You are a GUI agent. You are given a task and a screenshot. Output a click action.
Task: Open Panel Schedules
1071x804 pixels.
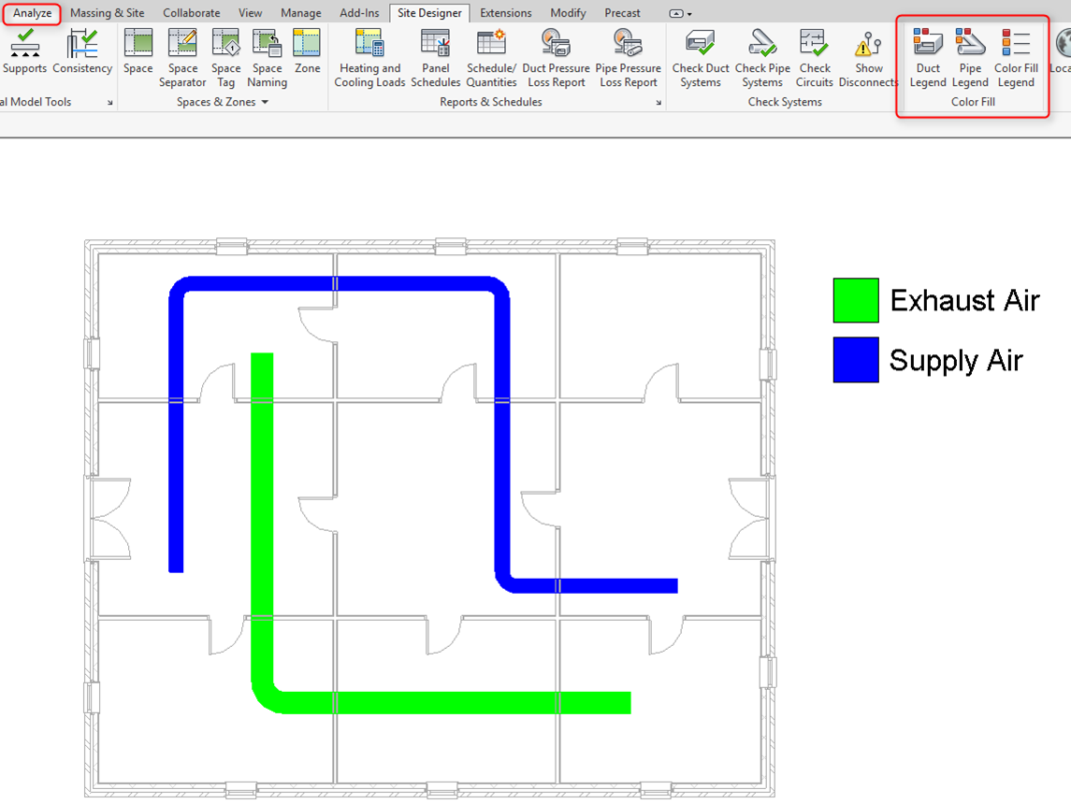click(434, 56)
